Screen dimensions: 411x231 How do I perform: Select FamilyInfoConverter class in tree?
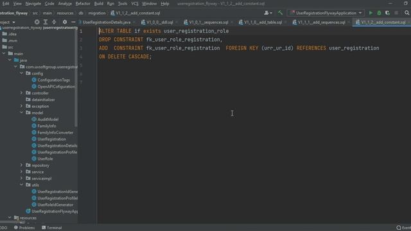coord(55,132)
